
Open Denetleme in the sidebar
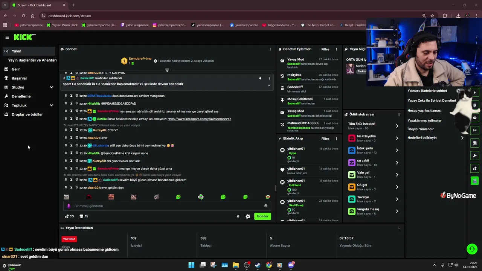click(29, 96)
